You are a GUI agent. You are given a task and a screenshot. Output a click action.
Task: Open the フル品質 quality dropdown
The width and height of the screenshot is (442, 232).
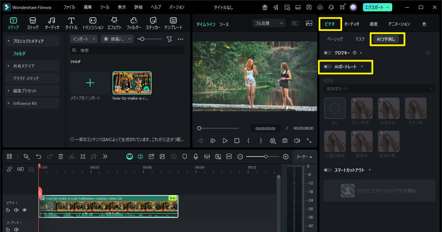click(x=269, y=23)
